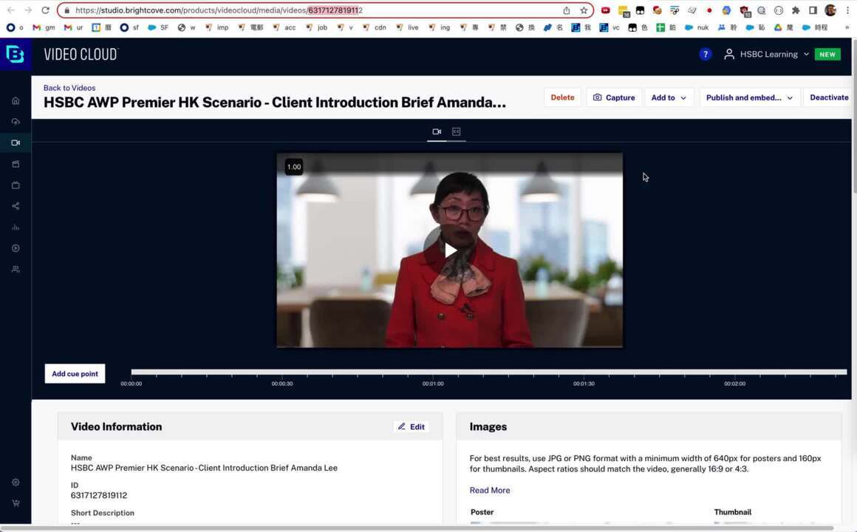This screenshot has height=532, width=857.
Task: Click the cue point timeline at 00:00:30
Action: click(x=282, y=372)
